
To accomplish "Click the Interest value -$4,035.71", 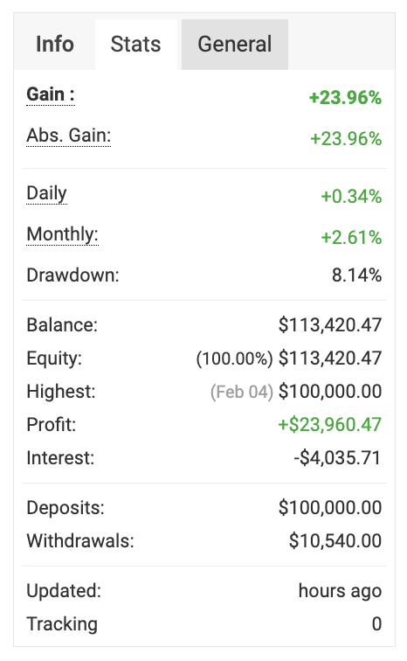I will (337, 458).
